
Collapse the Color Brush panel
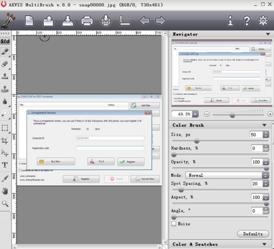point(265,125)
